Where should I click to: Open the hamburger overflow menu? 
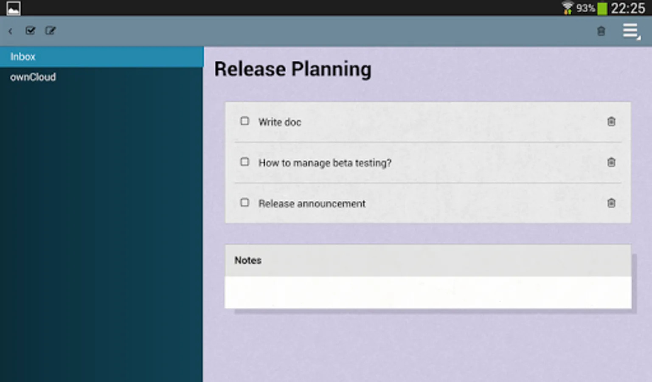click(631, 31)
